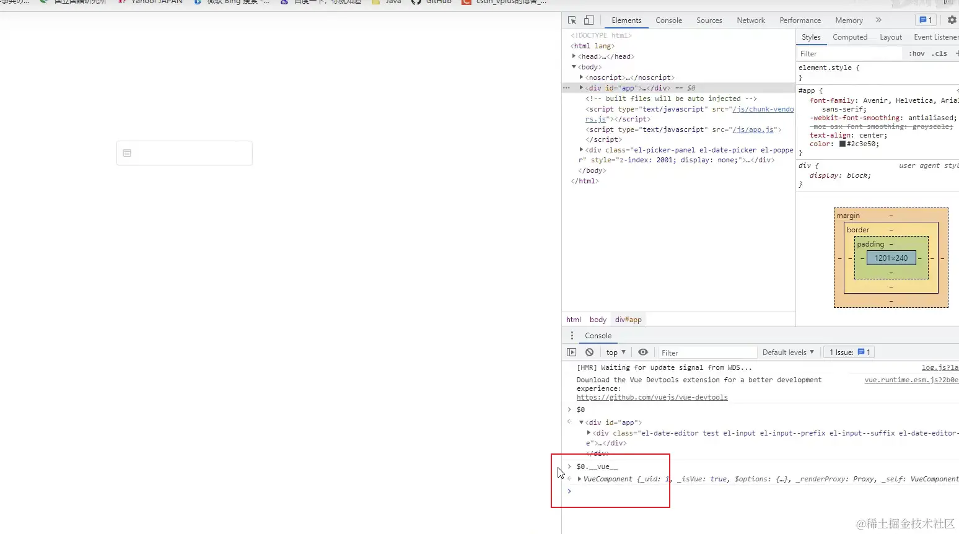
Task: Open the Memory tab
Action: [x=849, y=20]
